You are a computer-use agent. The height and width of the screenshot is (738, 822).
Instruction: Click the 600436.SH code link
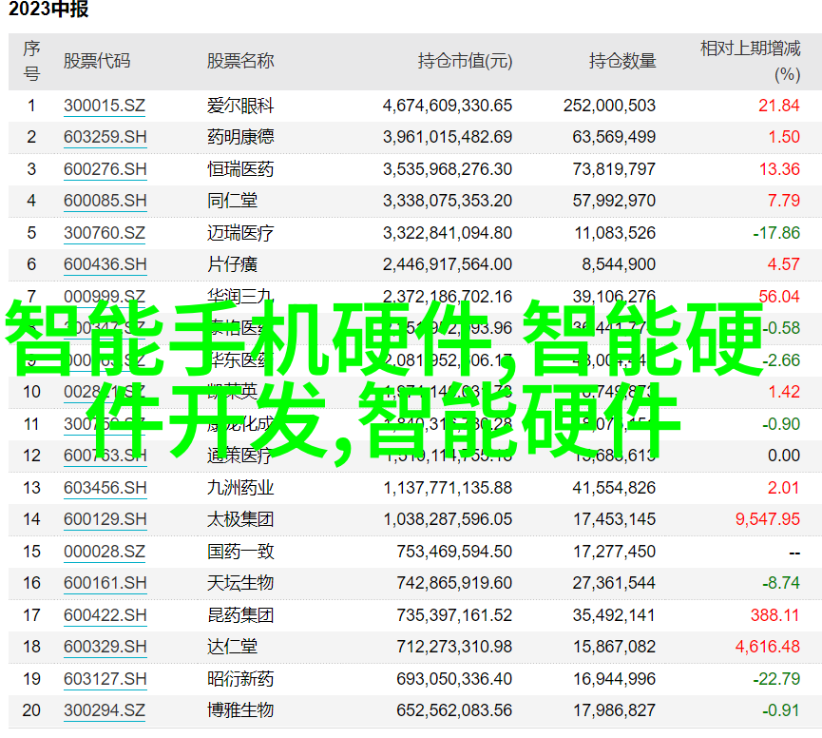tap(105, 264)
